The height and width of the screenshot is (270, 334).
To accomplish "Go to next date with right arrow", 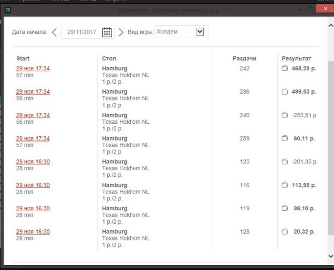I will click(121, 32).
